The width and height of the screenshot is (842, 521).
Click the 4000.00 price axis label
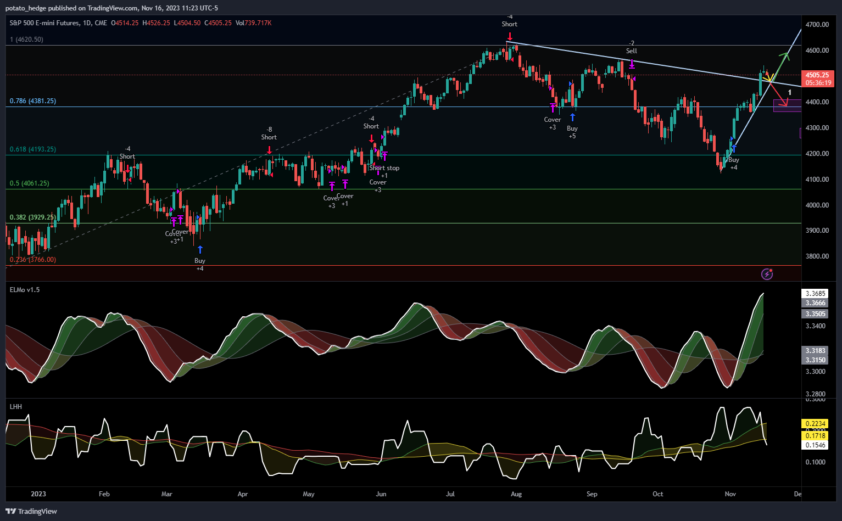pyautogui.click(x=817, y=205)
